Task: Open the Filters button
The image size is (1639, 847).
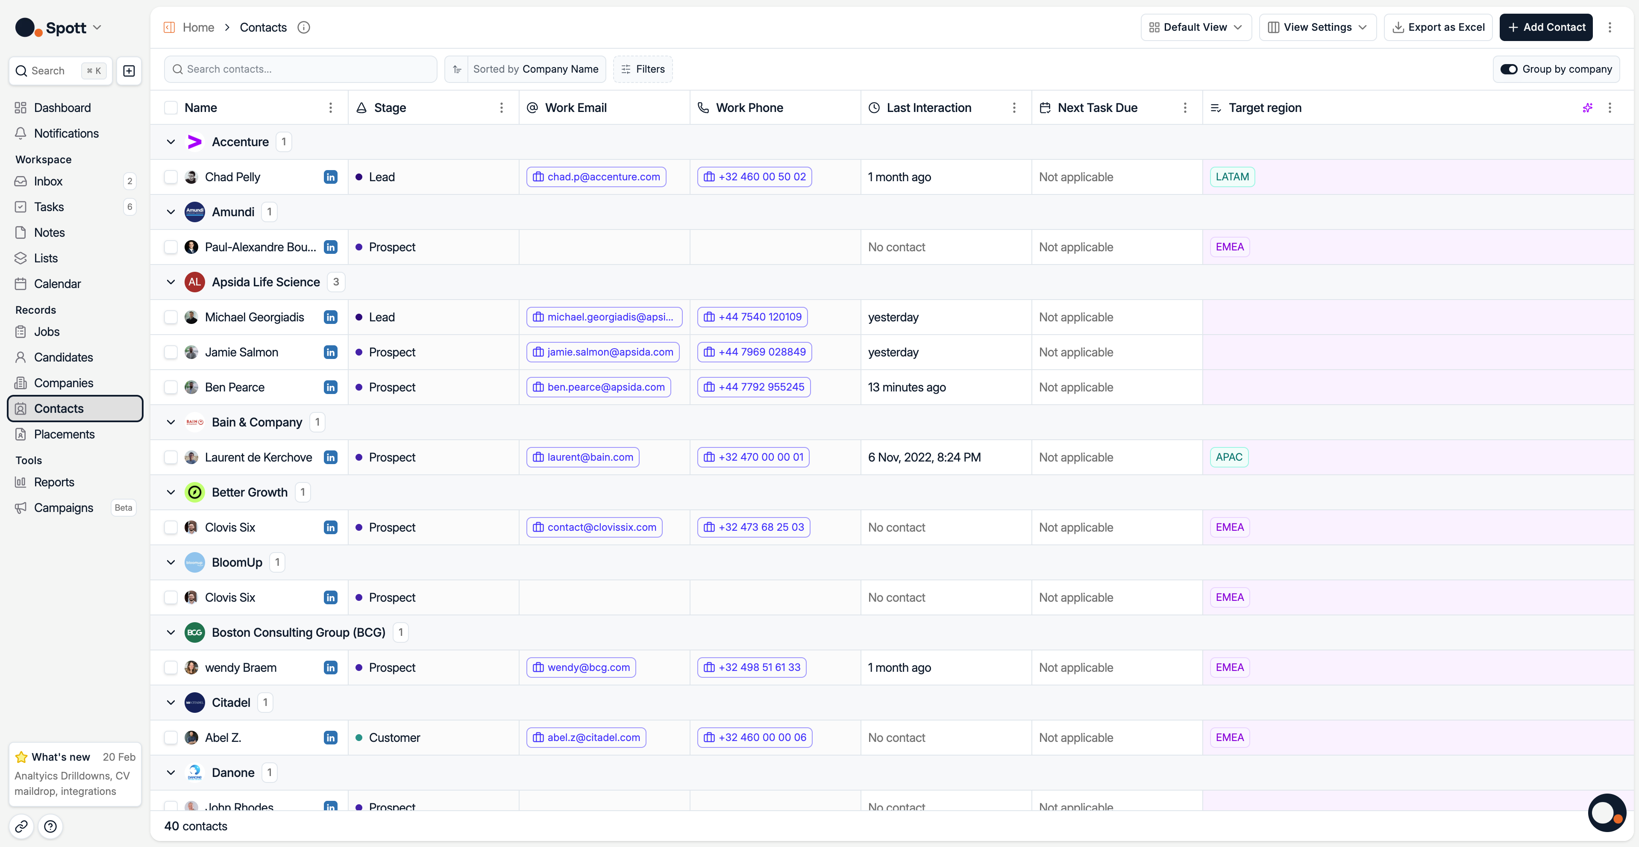Action: point(643,69)
